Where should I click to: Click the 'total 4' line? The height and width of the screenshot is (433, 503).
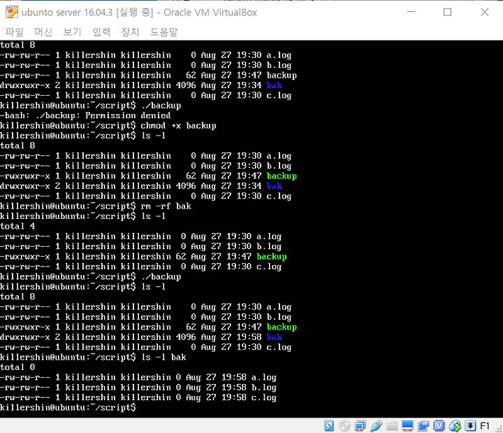[x=17, y=226]
